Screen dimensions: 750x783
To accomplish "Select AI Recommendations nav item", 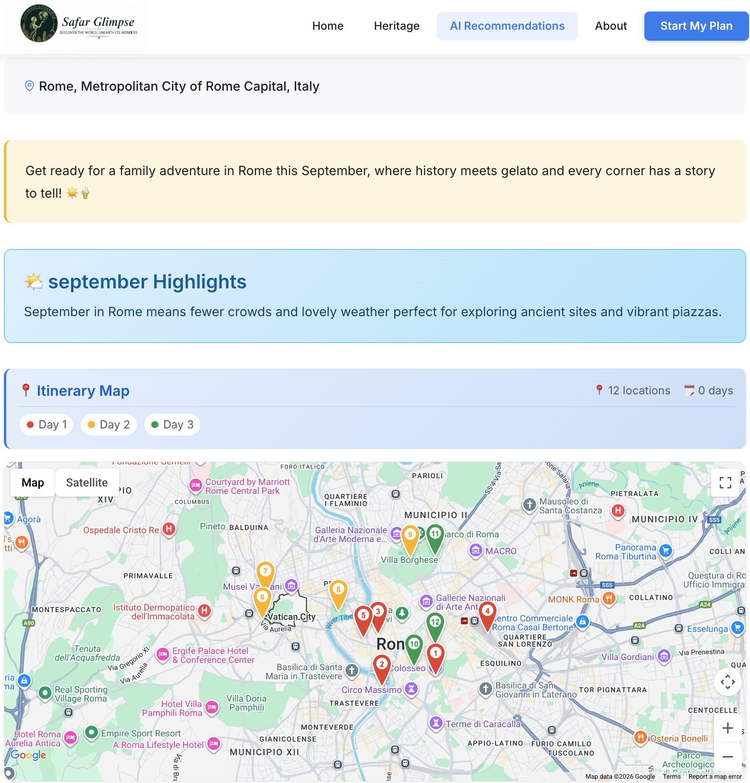I will (x=507, y=26).
